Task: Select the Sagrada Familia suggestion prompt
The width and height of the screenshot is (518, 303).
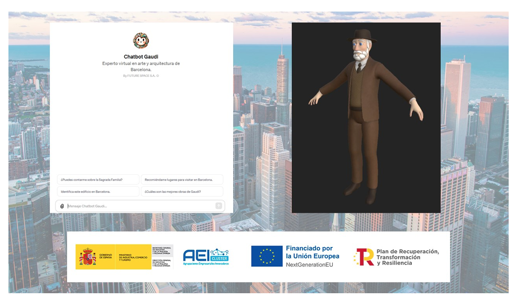Action: pos(98,180)
